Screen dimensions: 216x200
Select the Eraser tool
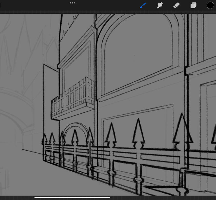pyautogui.click(x=177, y=5)
